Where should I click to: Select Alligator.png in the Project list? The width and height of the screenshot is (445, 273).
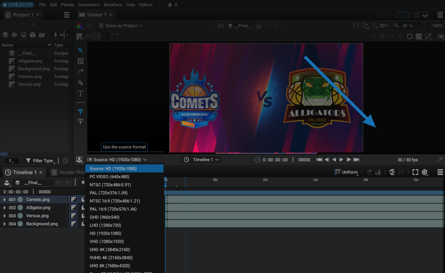pos(34,61)
